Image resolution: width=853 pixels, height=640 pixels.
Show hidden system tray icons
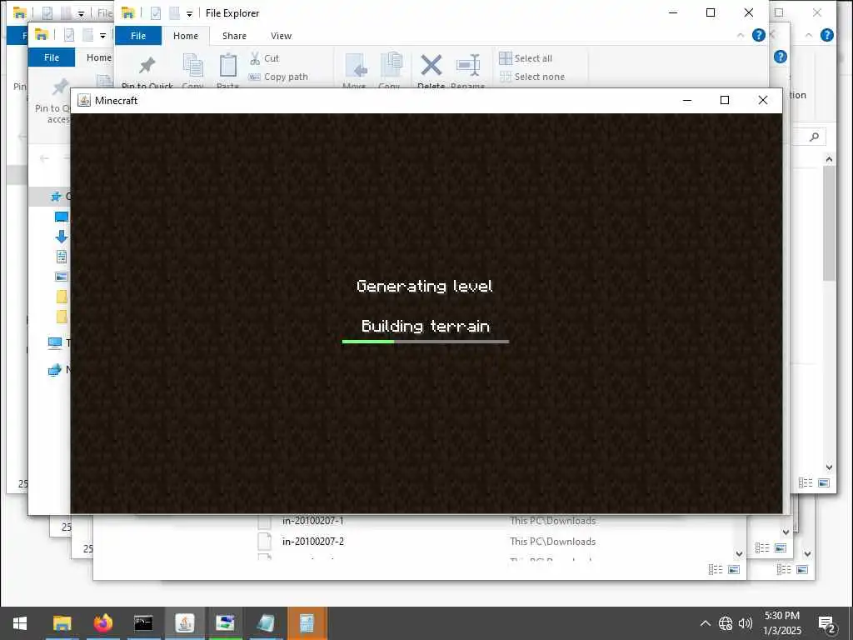705,623
